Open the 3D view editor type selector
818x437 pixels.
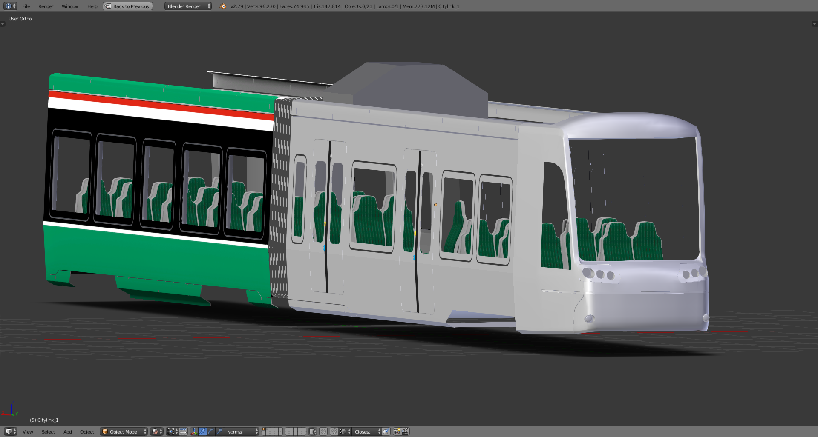(x=10, y=431)
